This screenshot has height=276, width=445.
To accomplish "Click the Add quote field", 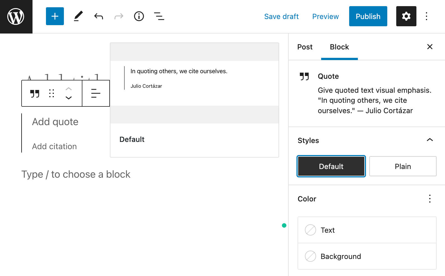I will (x=55, y=122).
